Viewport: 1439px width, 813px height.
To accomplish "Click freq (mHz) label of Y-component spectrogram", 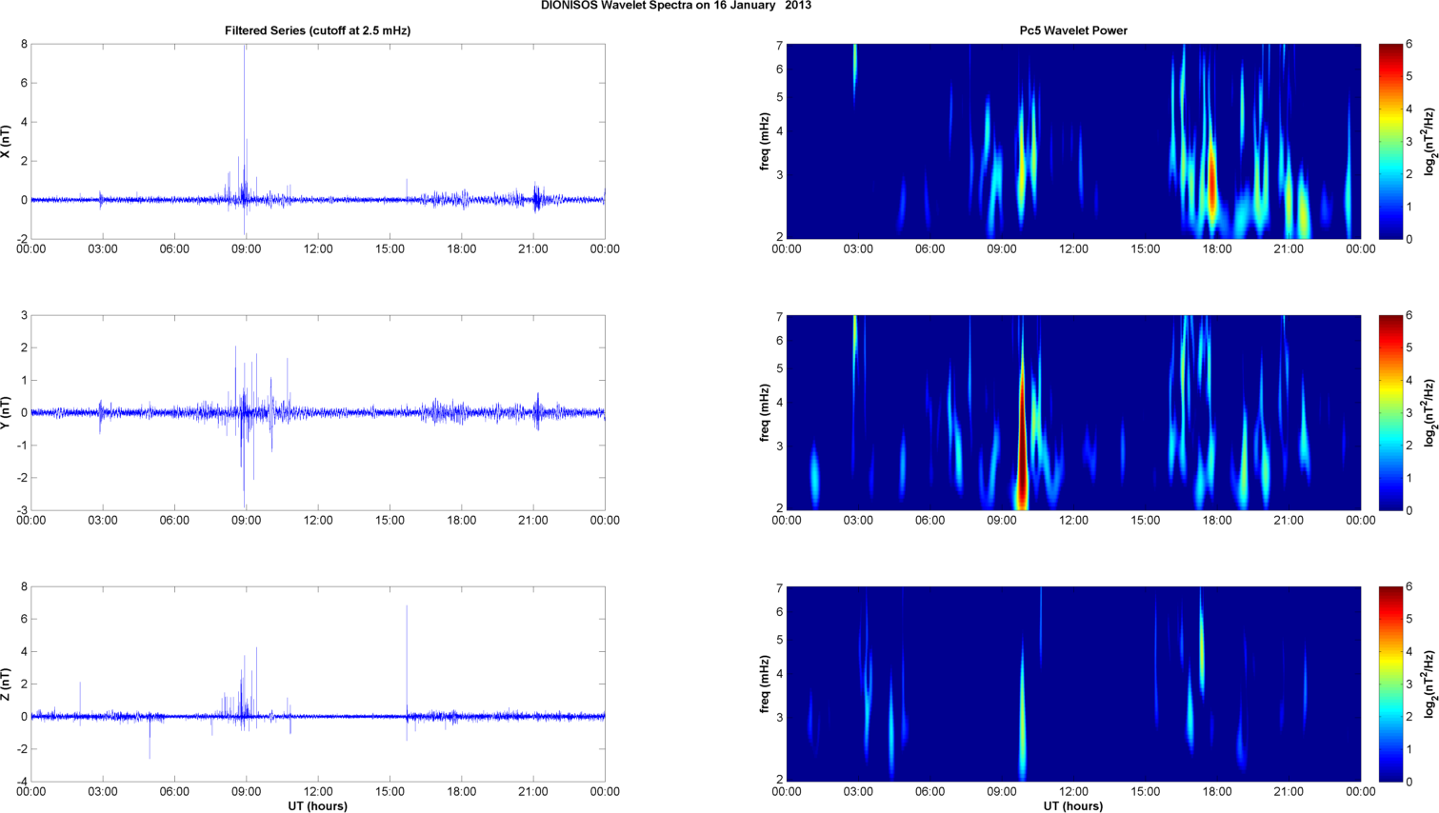I will pyautogui.click(x=764, y=412).
